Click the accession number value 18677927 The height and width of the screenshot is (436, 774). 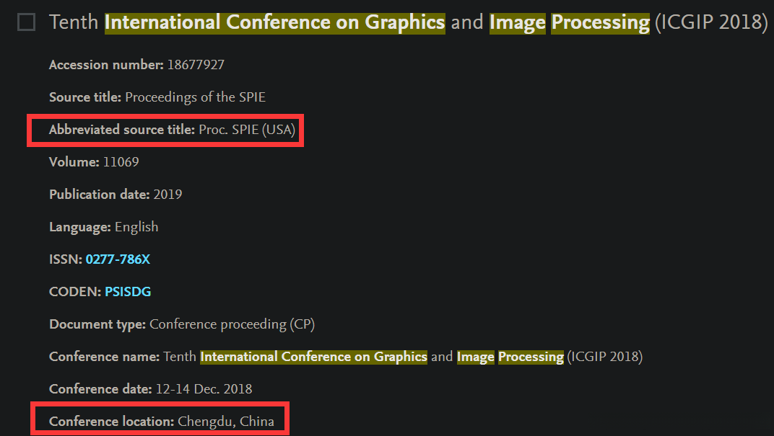196,65
